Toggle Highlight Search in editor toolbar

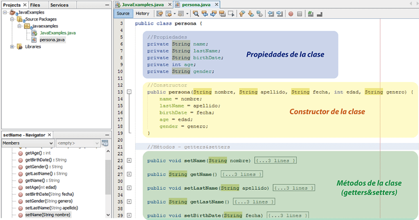click(x=222, y=14)
